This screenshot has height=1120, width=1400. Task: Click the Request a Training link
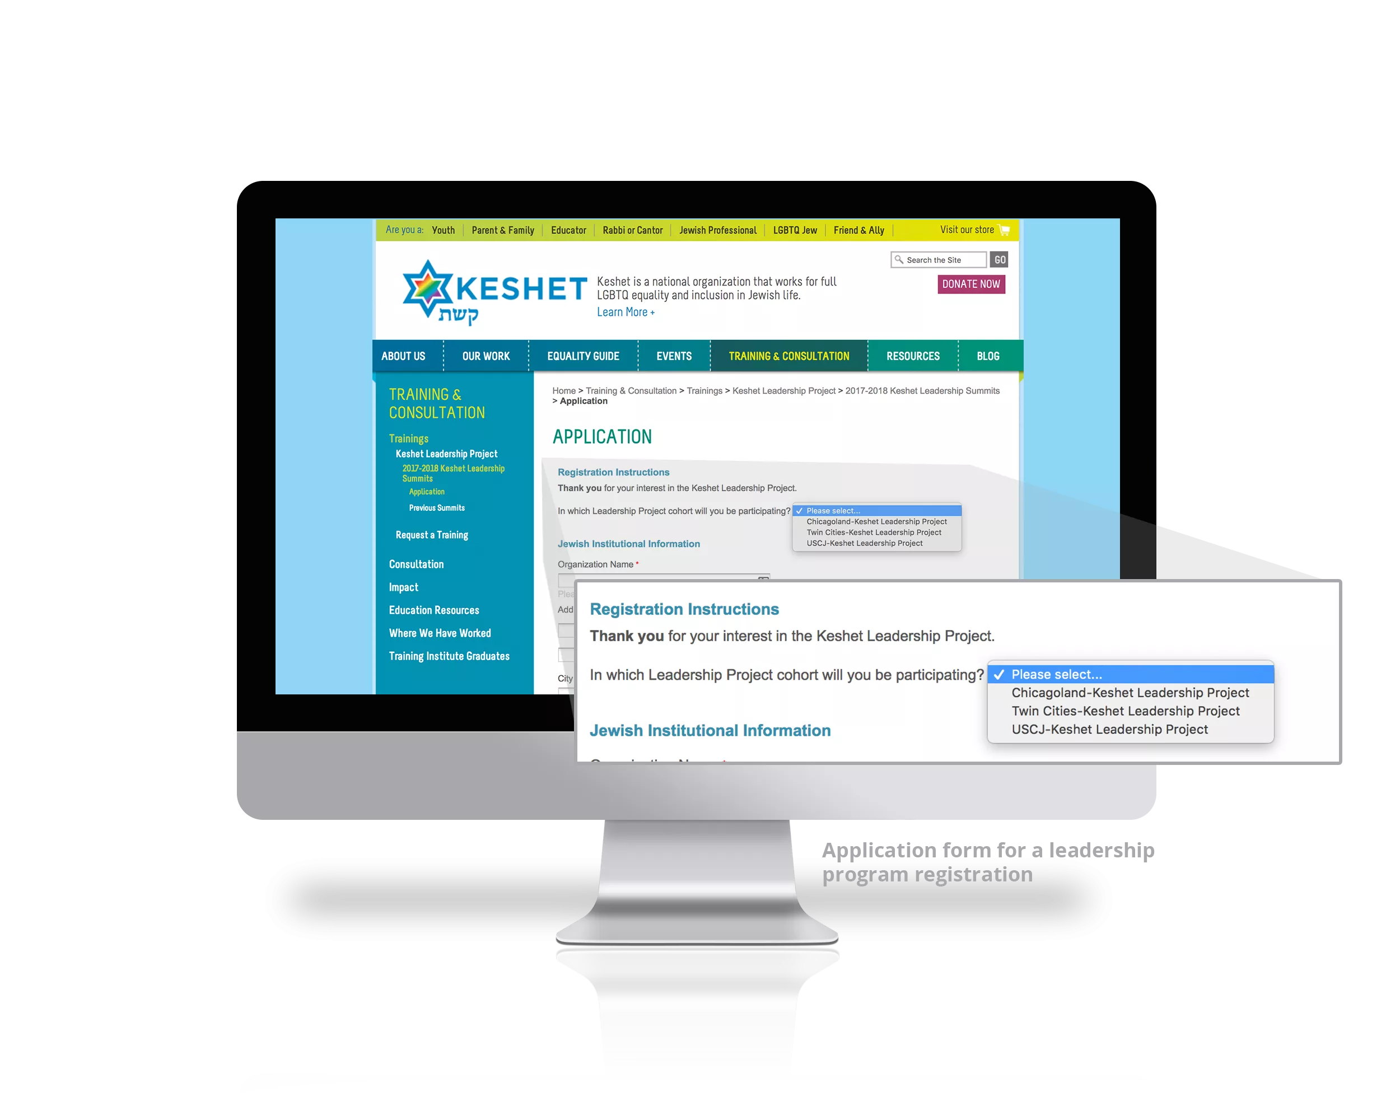pyautogui.click(x=428, y=535)
